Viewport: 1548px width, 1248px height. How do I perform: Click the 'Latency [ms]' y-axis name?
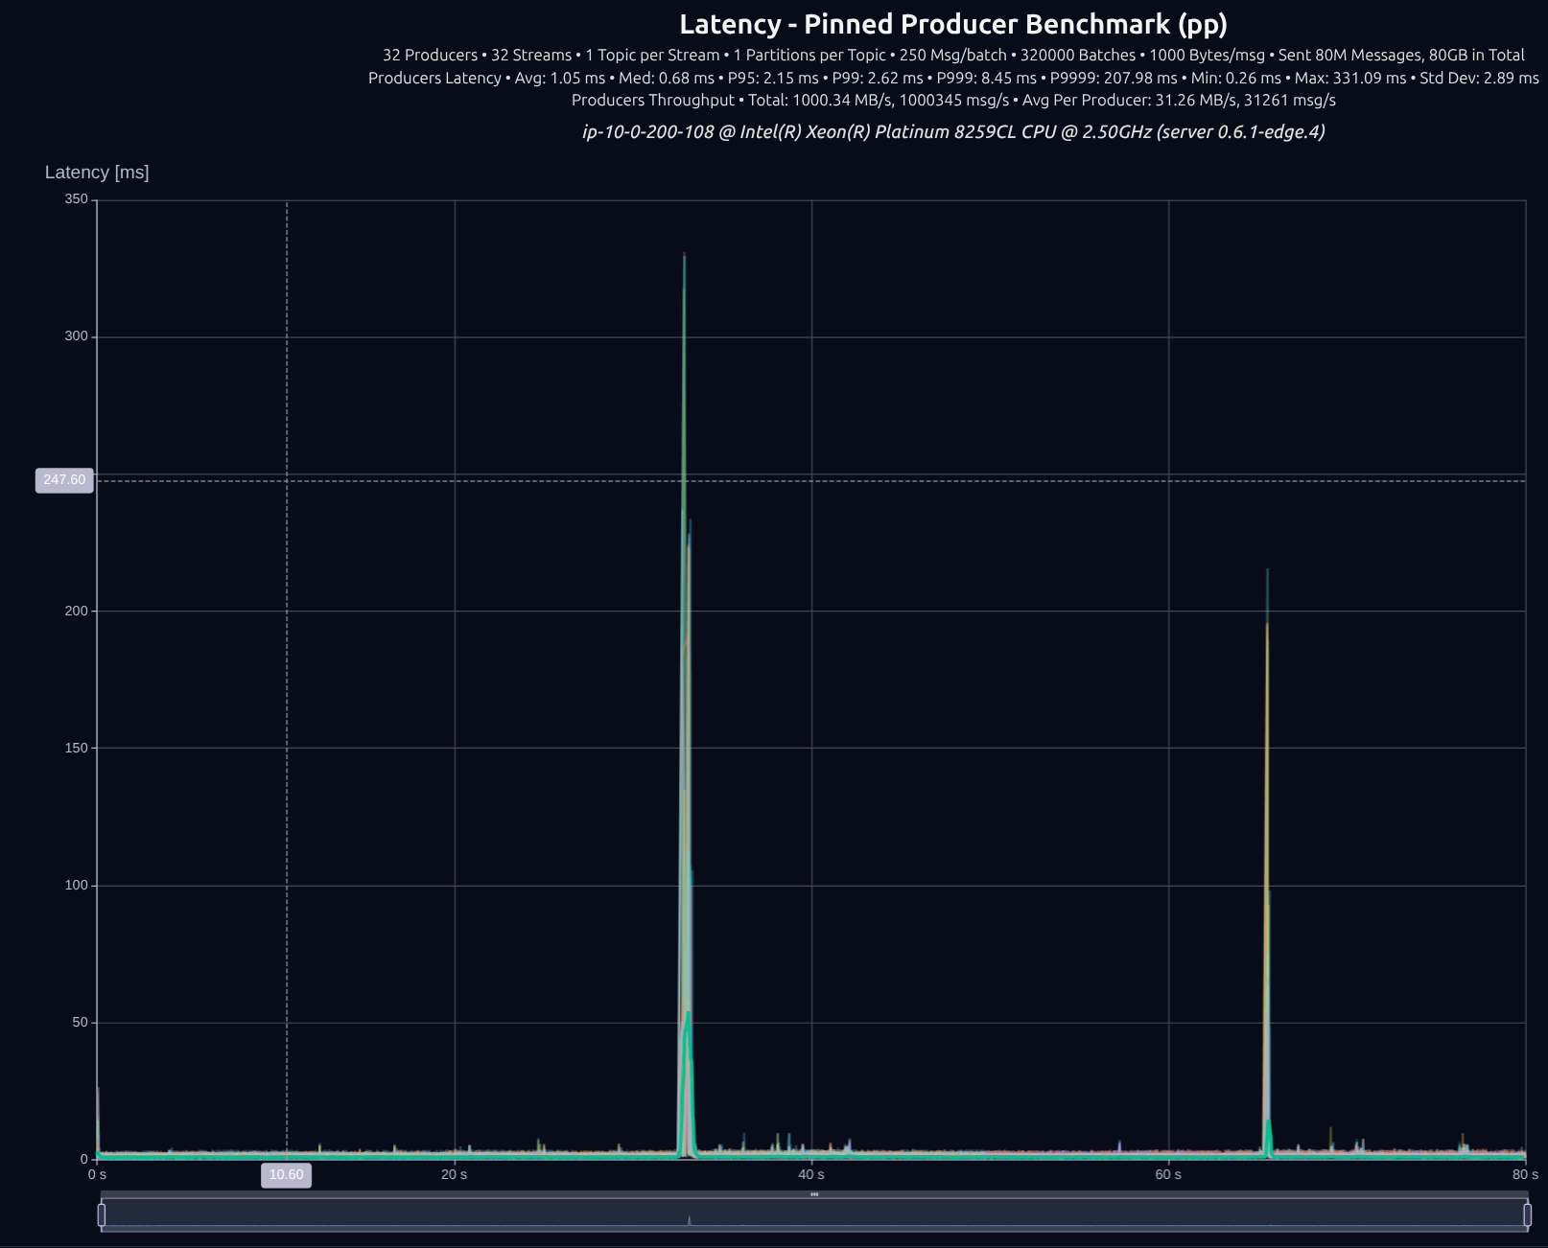coord(97,173)
